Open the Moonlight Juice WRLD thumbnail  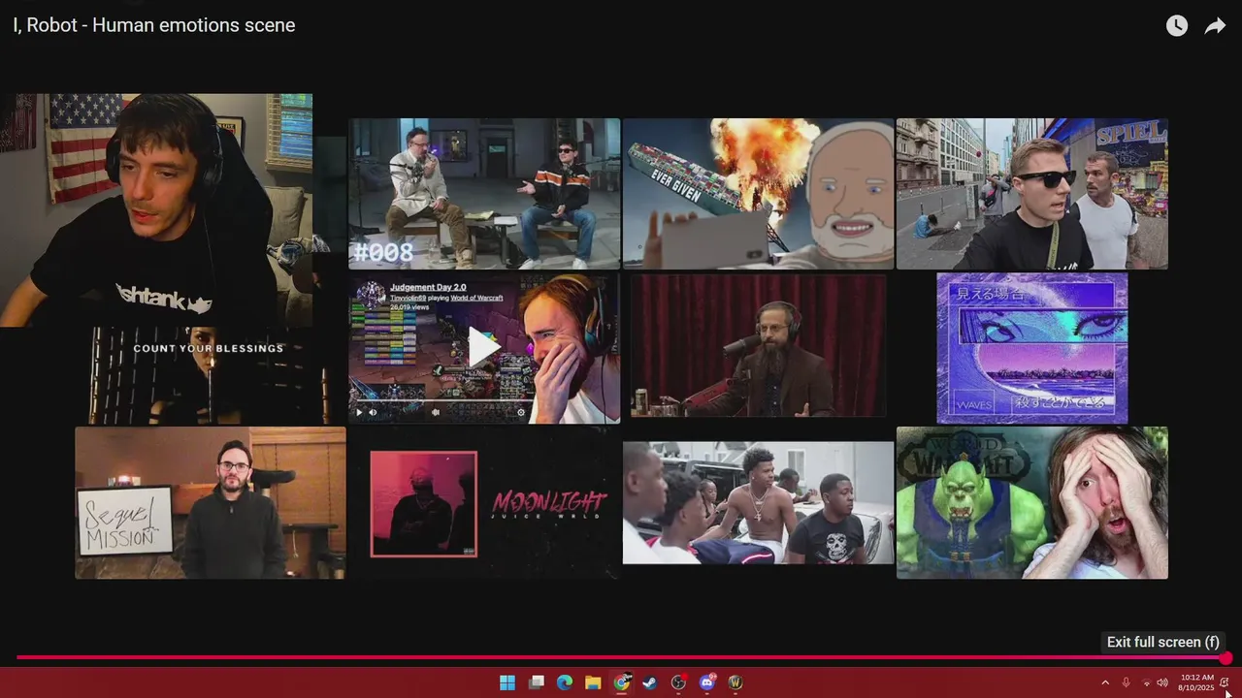point(484,503)
